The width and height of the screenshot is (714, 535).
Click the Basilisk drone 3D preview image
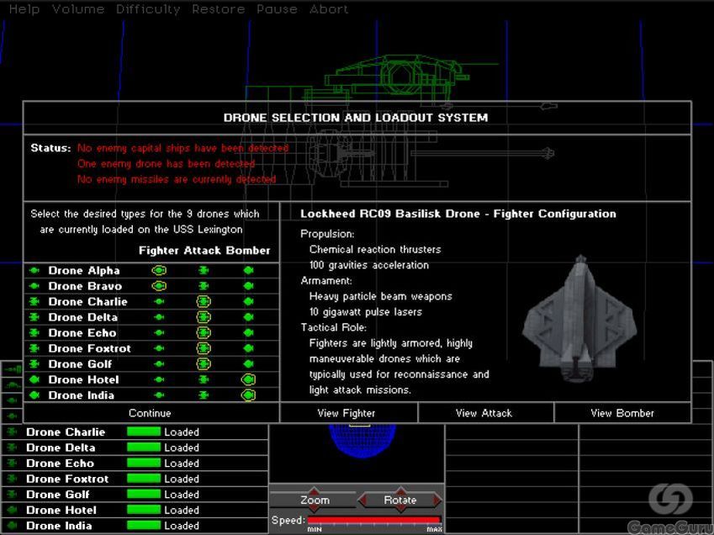click(x=579, y=319)
